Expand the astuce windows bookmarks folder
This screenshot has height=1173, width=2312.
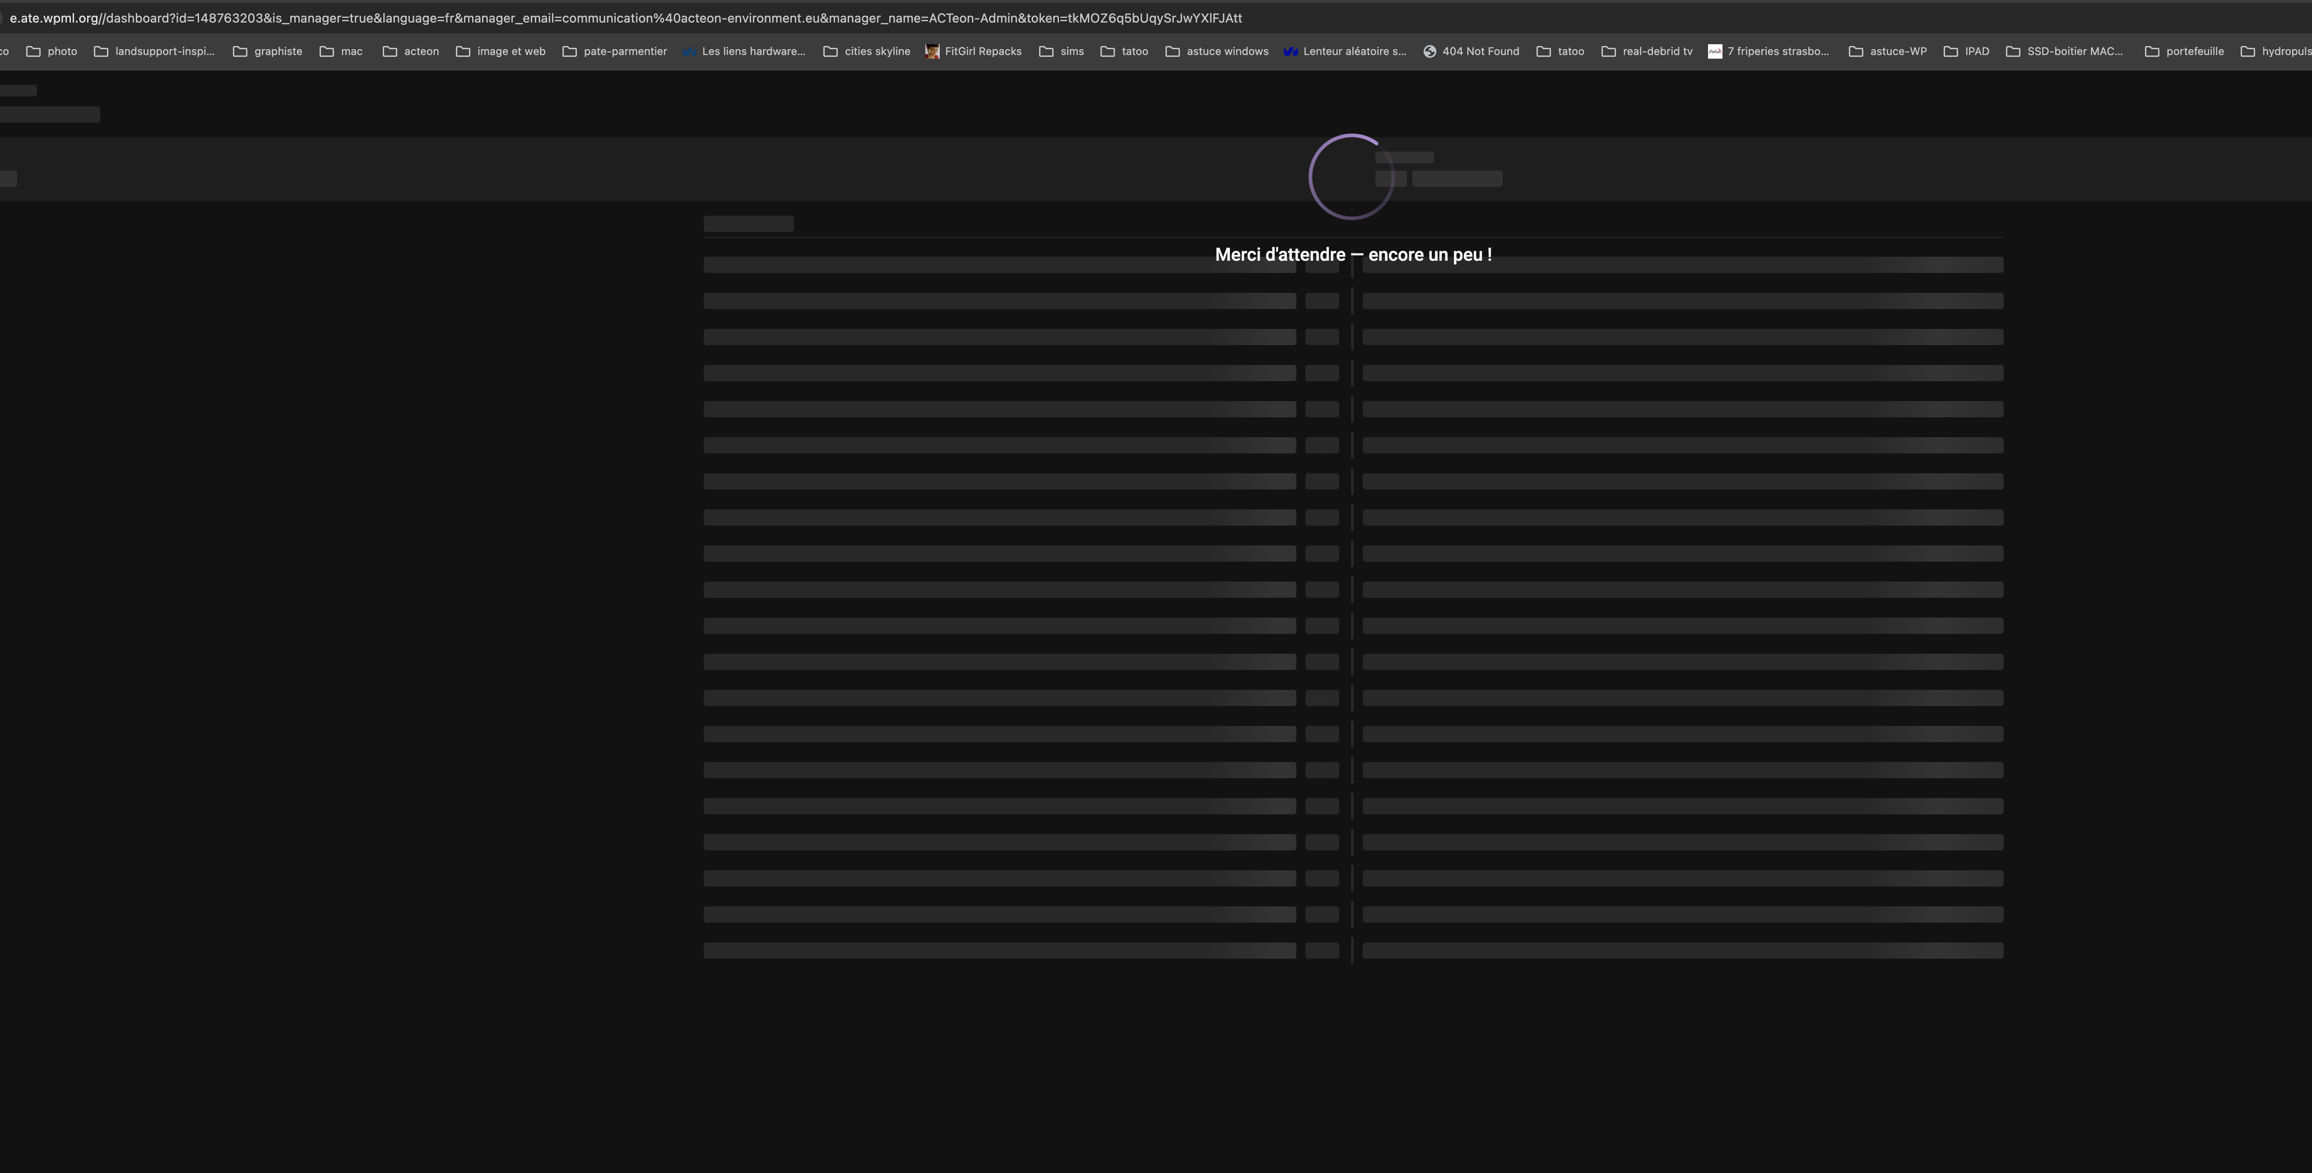click(1227, 51)
